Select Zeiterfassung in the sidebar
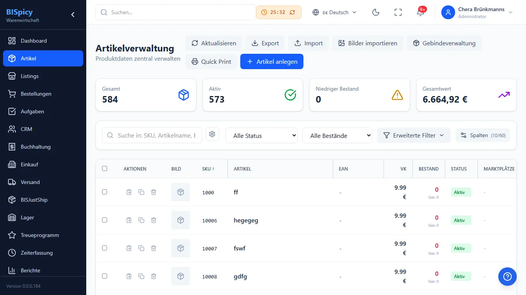 [43, 253]
